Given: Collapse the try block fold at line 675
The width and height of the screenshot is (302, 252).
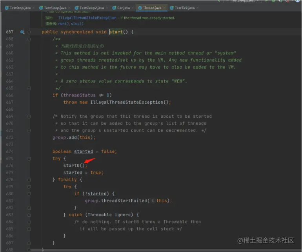Looking at the screenshot, I should click(29, 159).
